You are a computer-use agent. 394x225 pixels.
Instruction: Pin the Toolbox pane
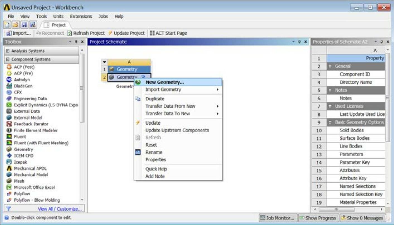pos(76,42)
